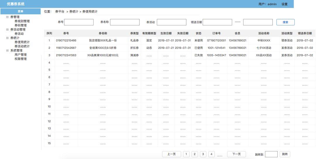Click the 礼品券 type cell
The width and height of the screenshot is (316, 159).
click(134, 41)
